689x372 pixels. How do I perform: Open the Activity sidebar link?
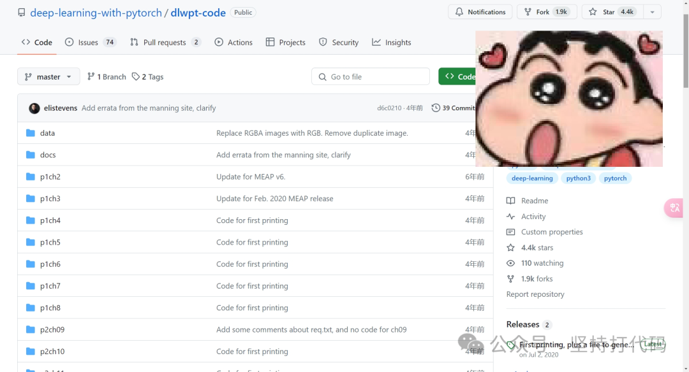click(526, 217)
